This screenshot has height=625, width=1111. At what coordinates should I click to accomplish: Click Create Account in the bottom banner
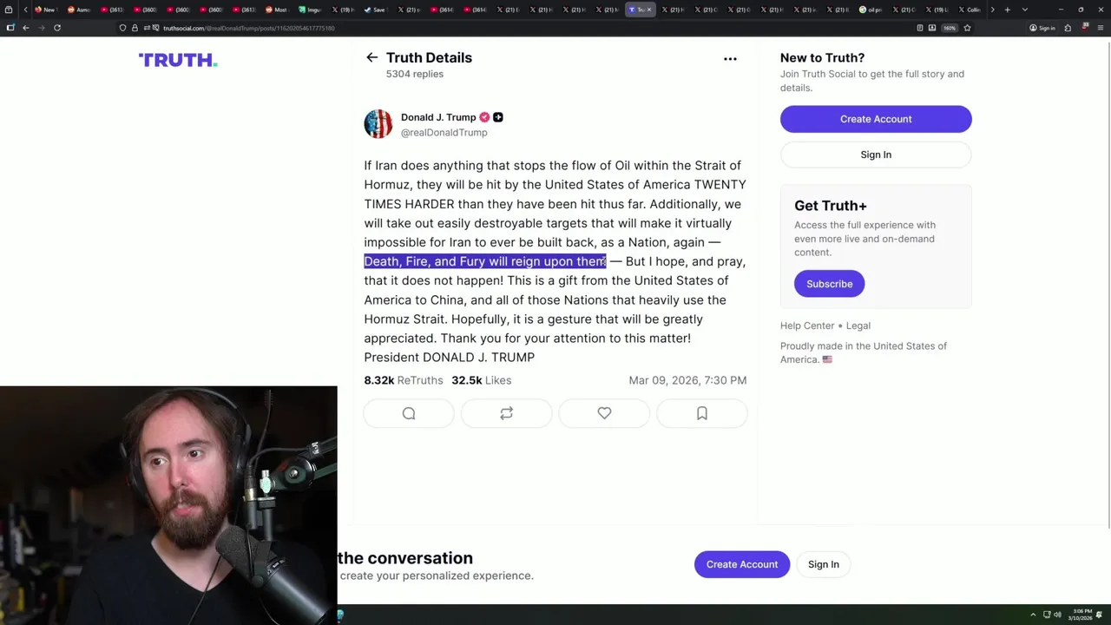pos(742,564)
